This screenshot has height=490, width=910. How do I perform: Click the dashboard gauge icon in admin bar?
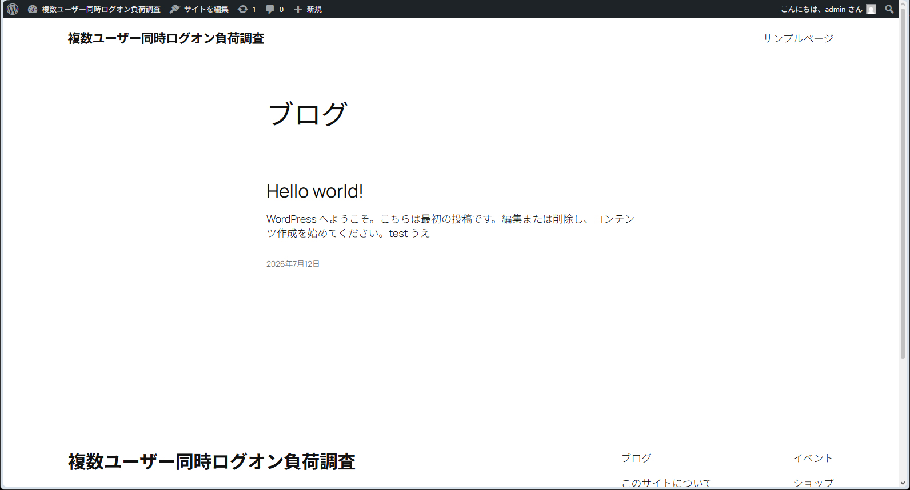[x=33, y=9]
